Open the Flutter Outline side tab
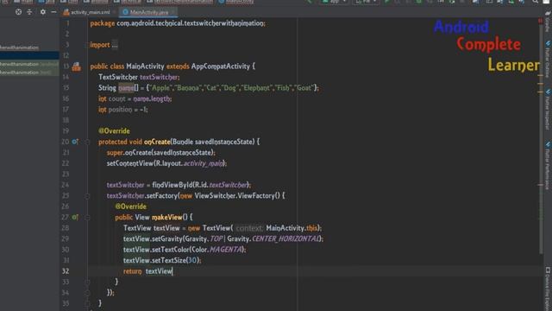Image resolution: width=552 pixels, height=311 pixels. coord(548,60)
